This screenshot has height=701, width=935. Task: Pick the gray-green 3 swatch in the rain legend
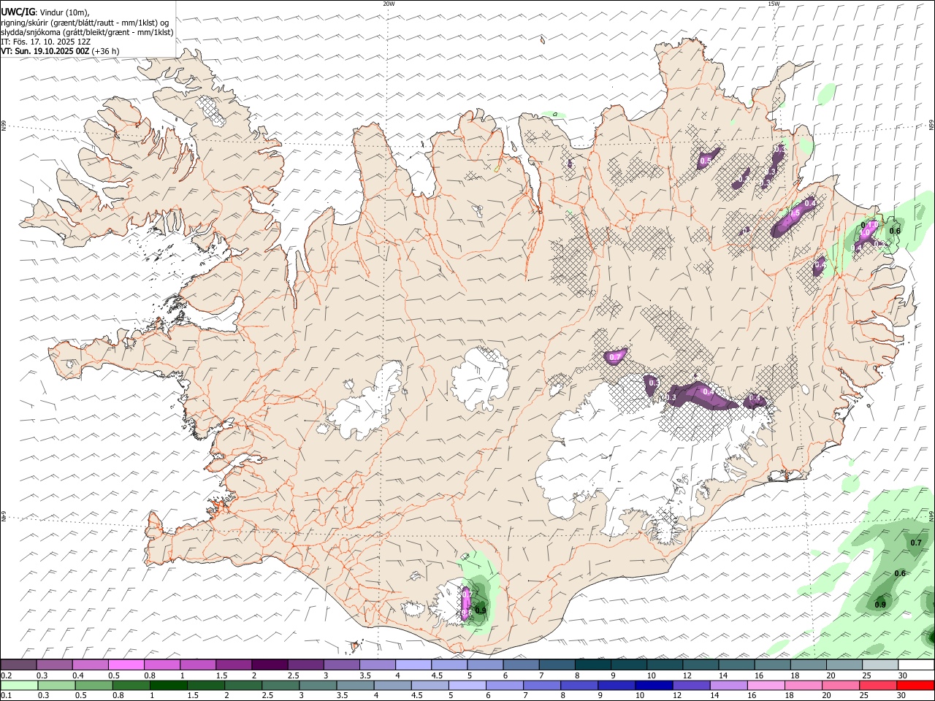318,685
